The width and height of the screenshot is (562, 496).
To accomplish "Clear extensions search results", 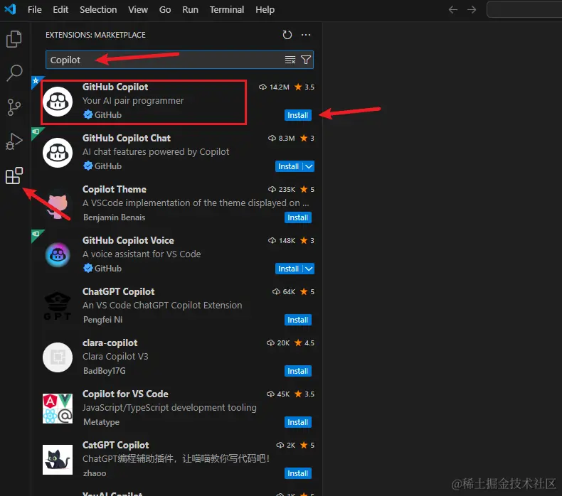I will click(x=290, y=60).
